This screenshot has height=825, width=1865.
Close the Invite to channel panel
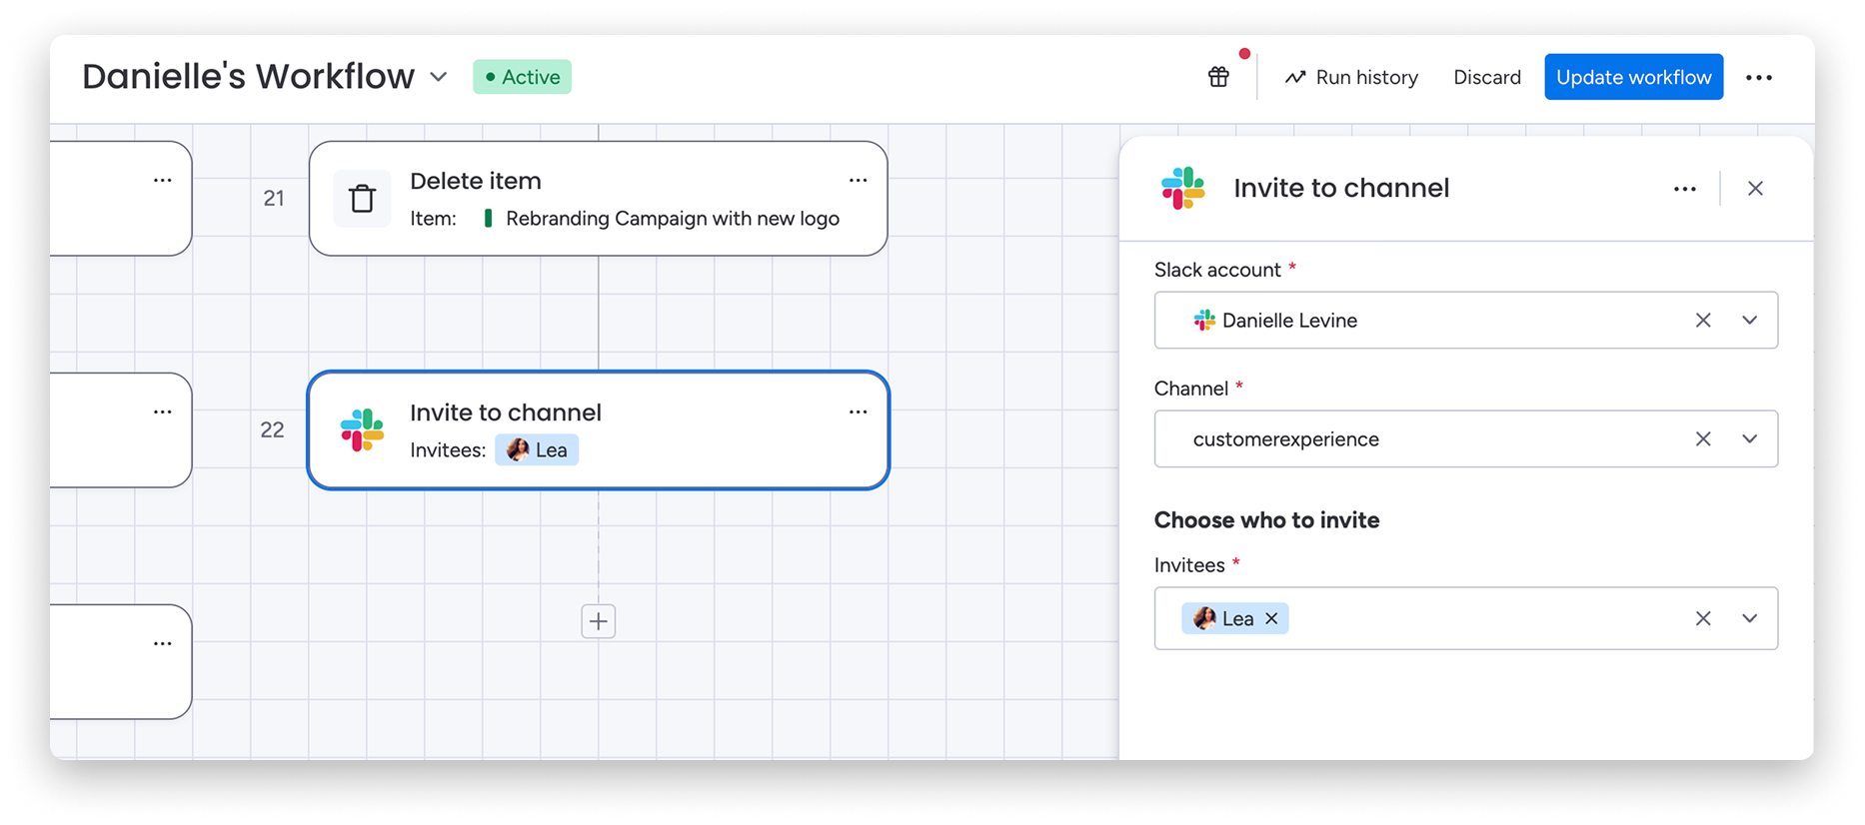click(x=1755, y=189)
